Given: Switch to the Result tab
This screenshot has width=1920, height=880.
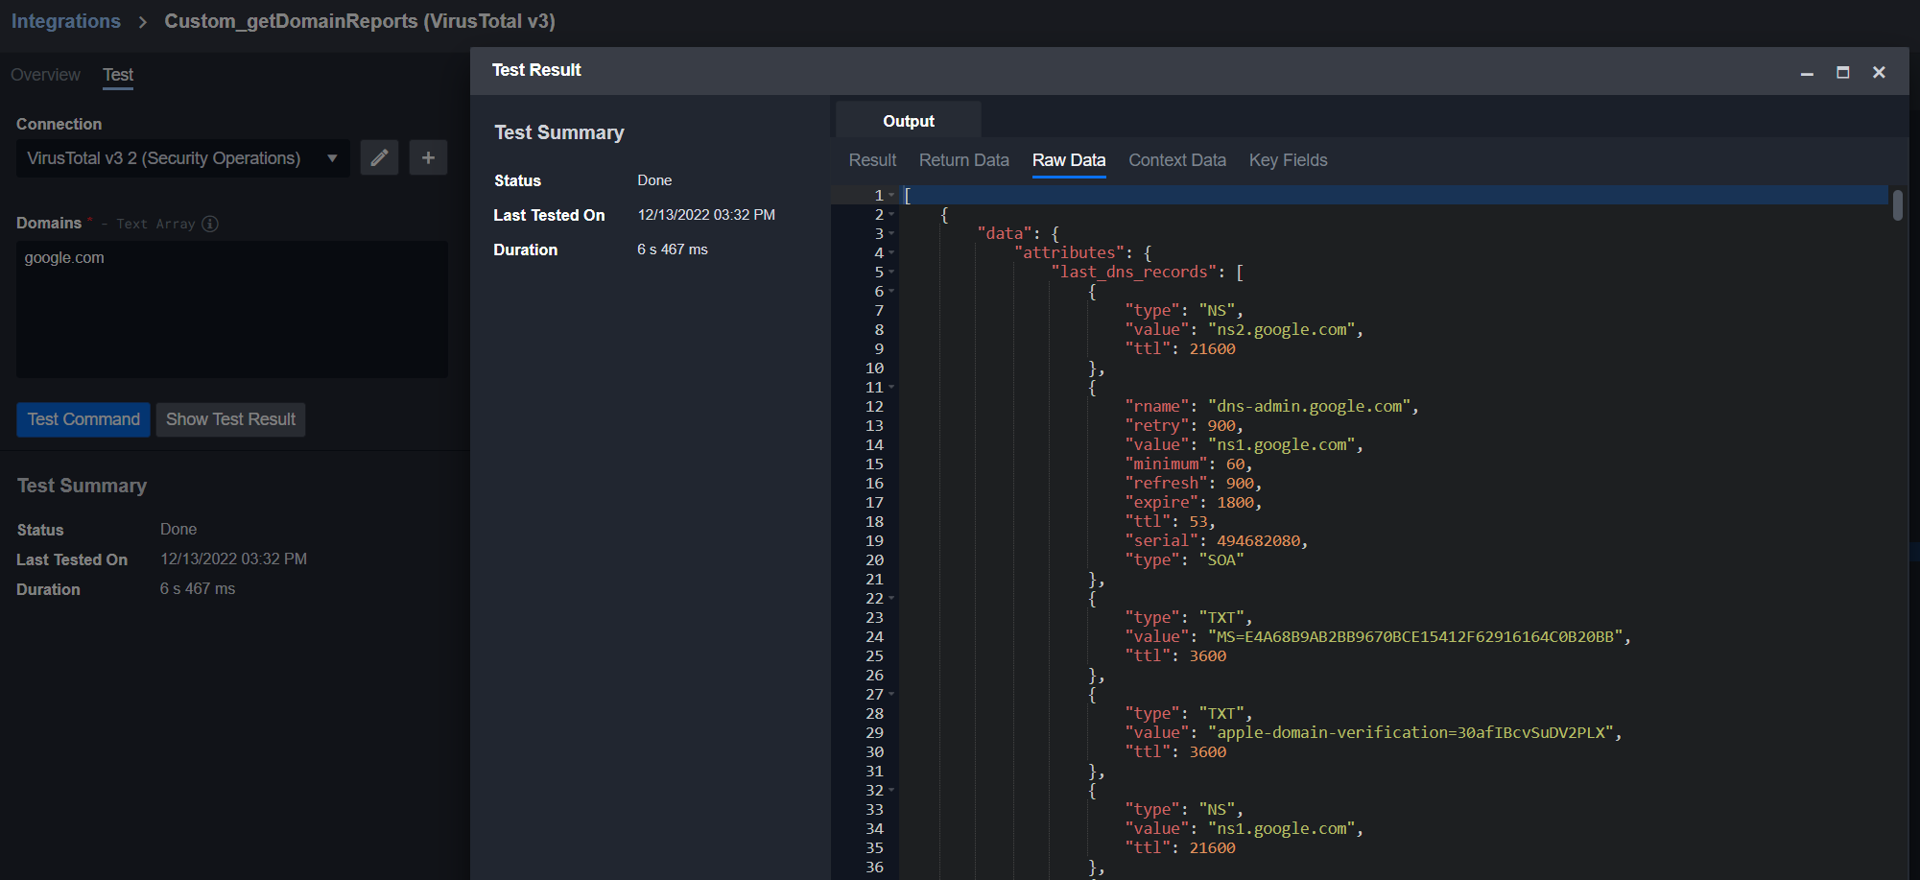Looking at the screenshot, I should tap(872, 160).
